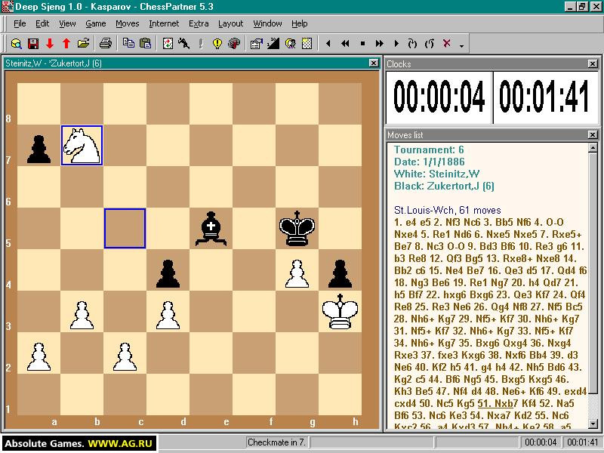
Task: Open the Moves menu
Action: [128, 24]
